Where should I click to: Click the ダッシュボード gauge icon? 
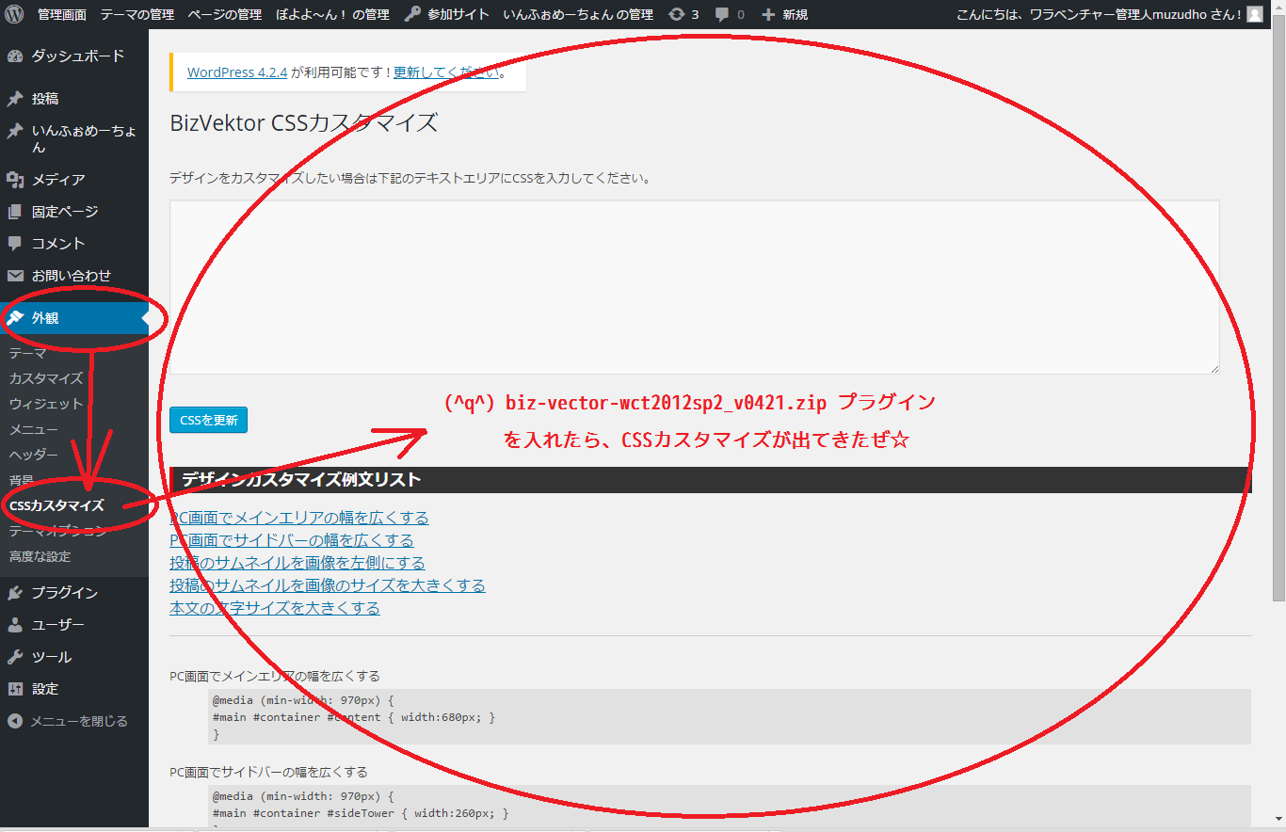point(15,56)
